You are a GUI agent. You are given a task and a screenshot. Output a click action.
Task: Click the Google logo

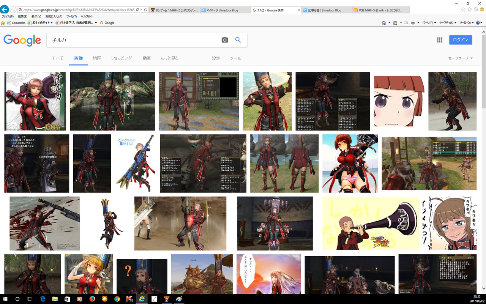[x=22, y=40]
